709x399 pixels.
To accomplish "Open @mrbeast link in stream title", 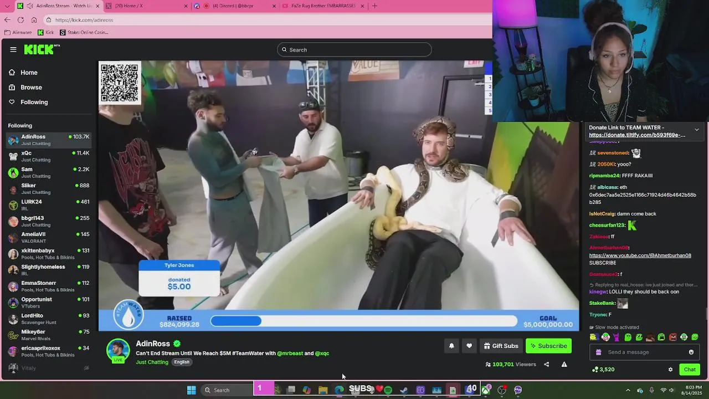I will (290, 353).
